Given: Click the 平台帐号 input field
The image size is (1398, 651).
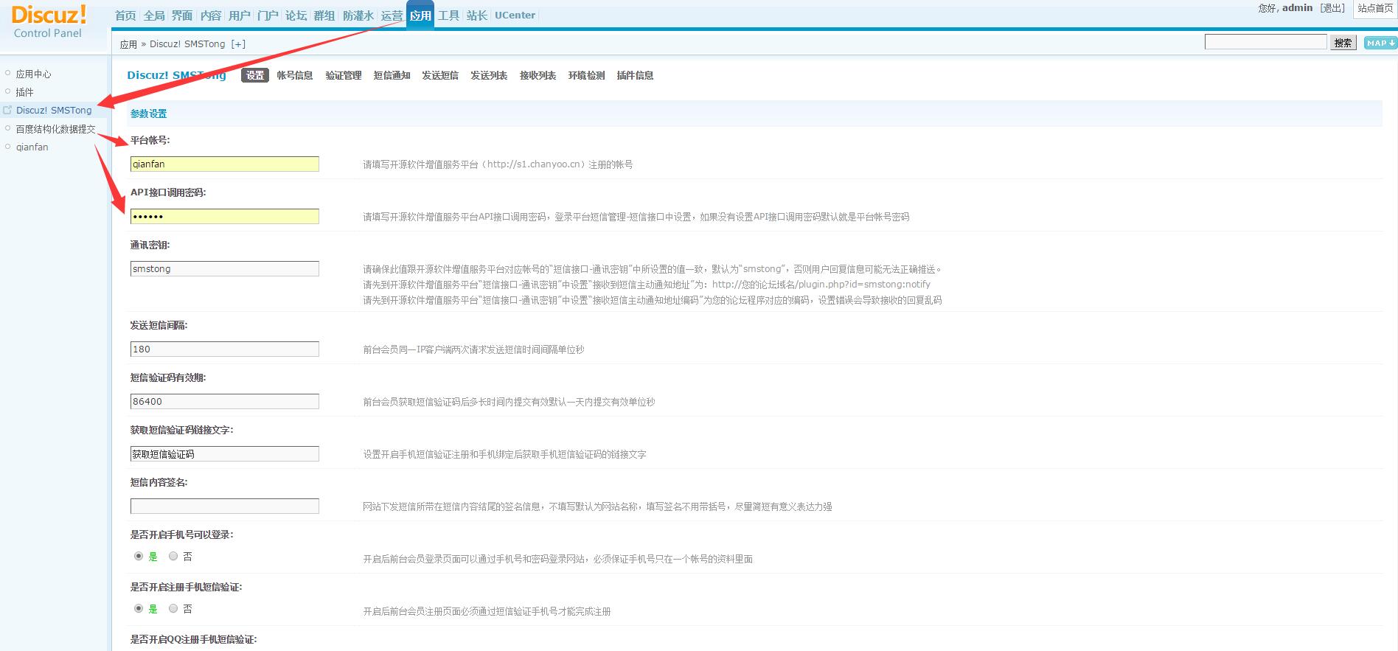Looking at the screenshot, I should point(225,164).
